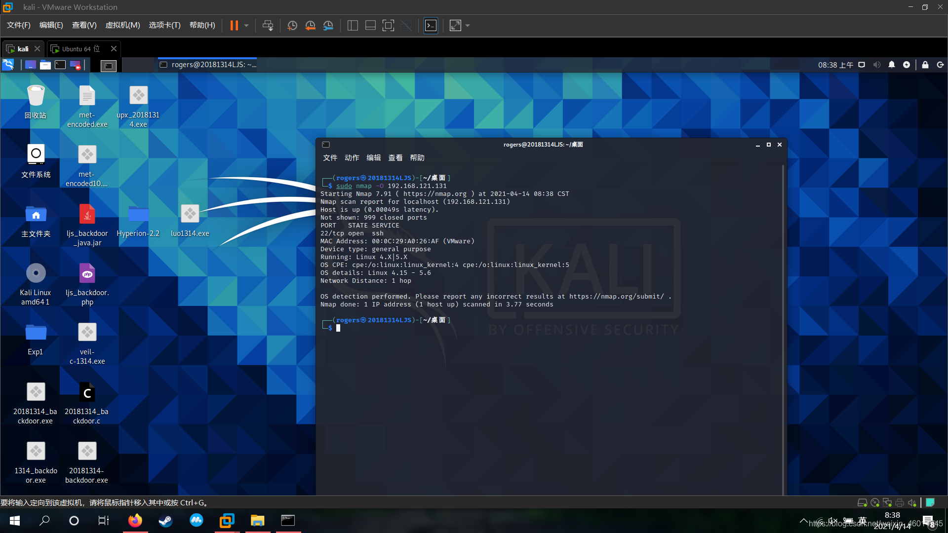Select rogers@20181314LJS taskbar window button

pos(208,65)
